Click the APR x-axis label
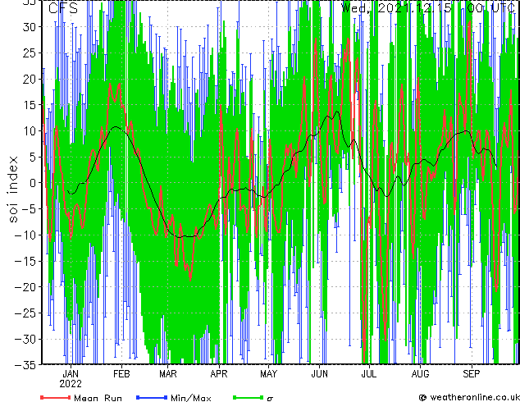The image size is (520, 402). tap(219, 374)
